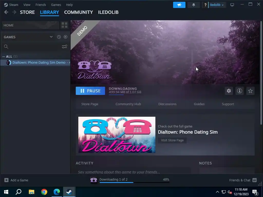This screenshot has width=263, height=197.
Task: Open Windows taskbar search
Action: [18, 192]
